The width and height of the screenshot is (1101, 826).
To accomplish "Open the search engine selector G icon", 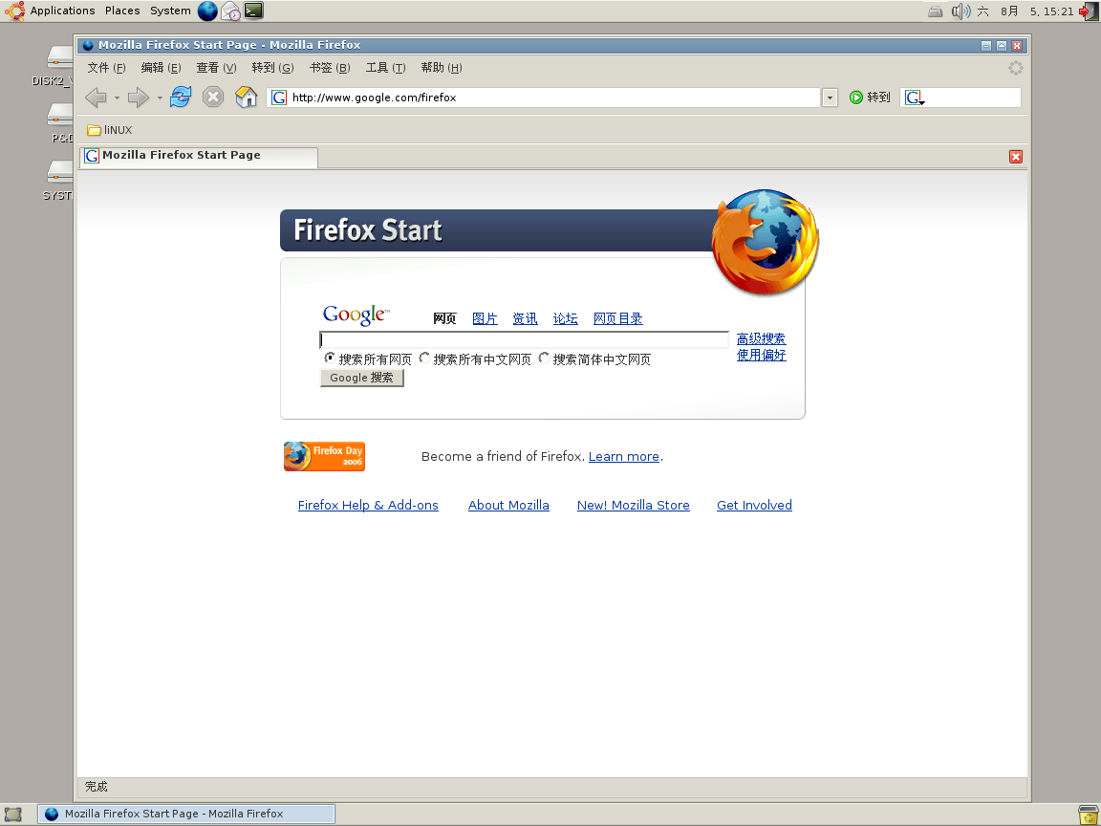I will [x=915, y=98].
